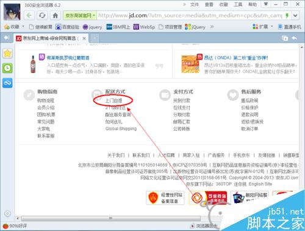Expand hidden menu items chevron near 文件
The width and height of the screenshot is (305, 231).
click(x=184, y=4)
